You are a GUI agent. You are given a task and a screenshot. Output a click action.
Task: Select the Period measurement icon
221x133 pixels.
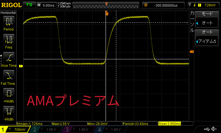tap(9, 22)
